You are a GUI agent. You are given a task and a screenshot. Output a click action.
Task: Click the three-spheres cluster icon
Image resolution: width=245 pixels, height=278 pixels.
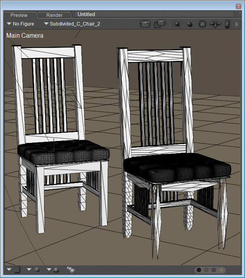[x=71, y=270]
